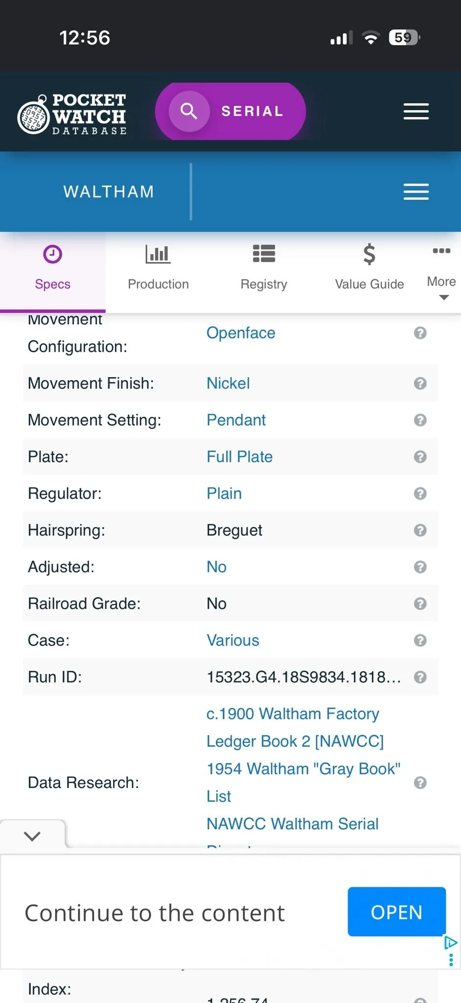Tap the AdChoices triangle icon

click(450, 943)
